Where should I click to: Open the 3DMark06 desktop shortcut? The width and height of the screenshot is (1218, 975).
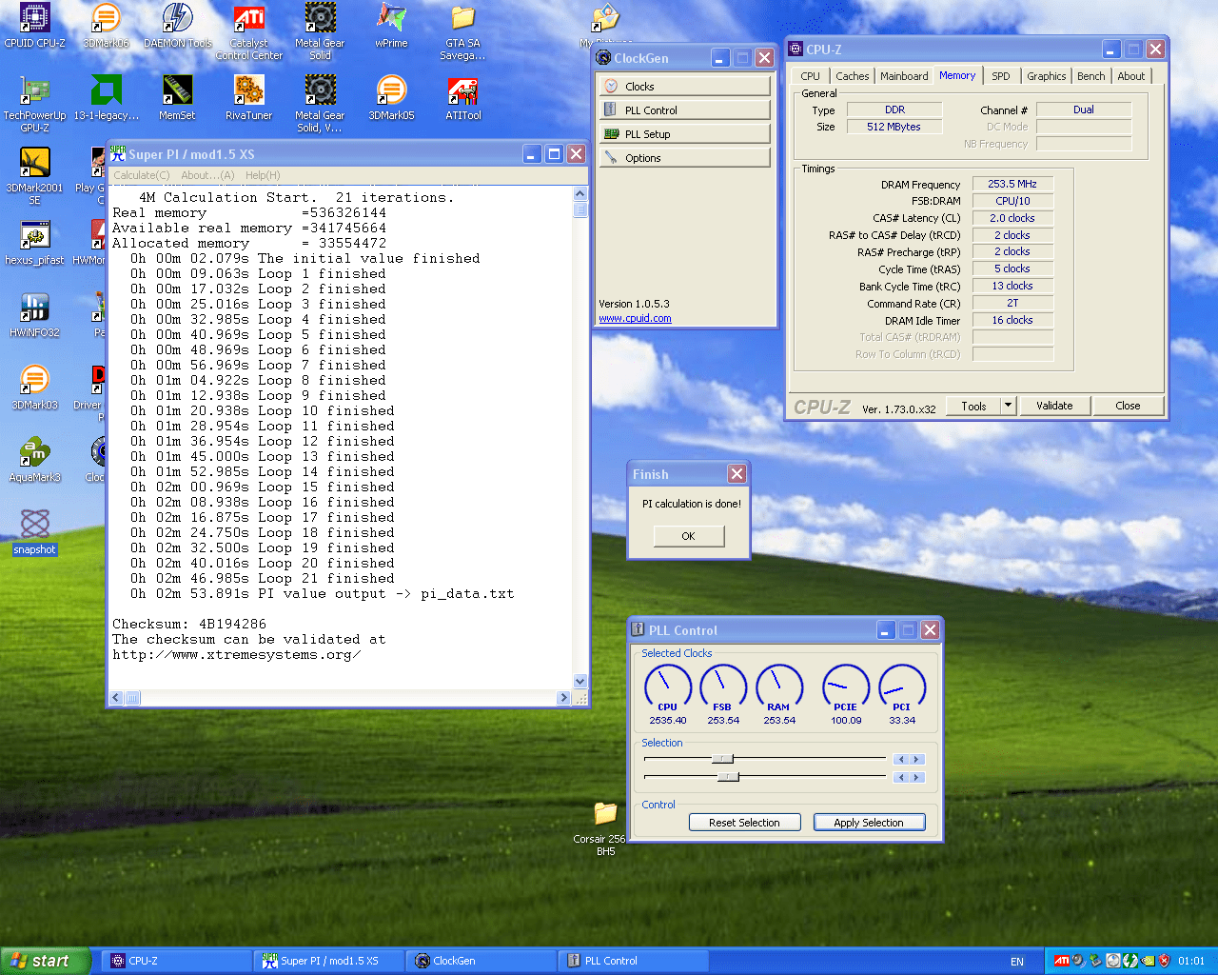106,27
